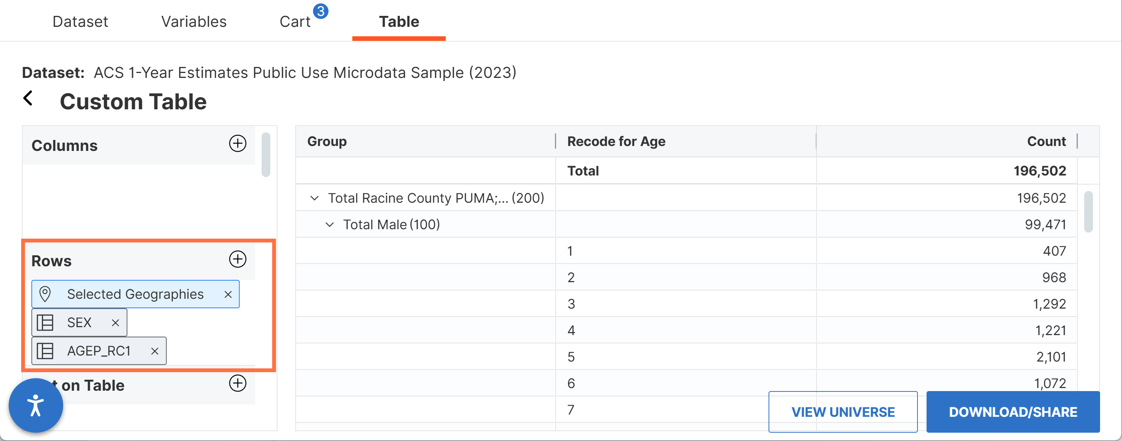Click the plus icon in Rows

tap(237, 259)
